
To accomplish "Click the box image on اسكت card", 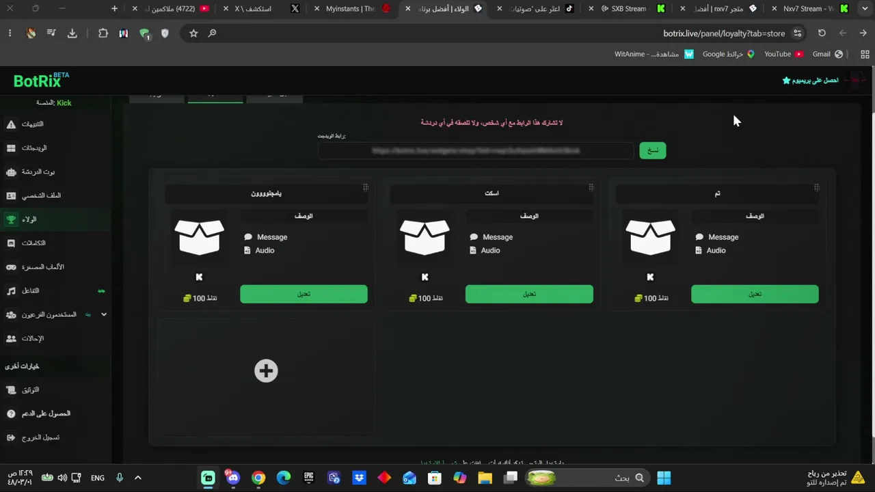I will [425, 237].
